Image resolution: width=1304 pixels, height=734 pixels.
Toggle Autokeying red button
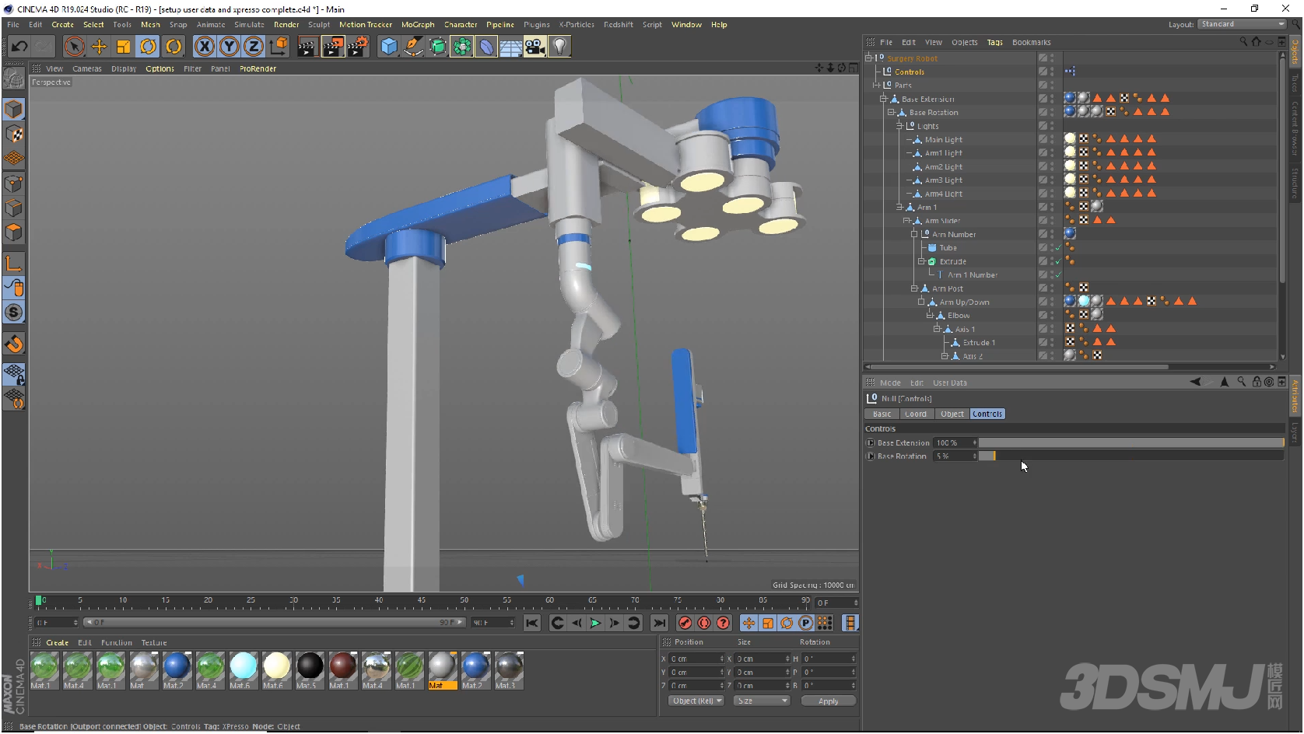[704, 623]
